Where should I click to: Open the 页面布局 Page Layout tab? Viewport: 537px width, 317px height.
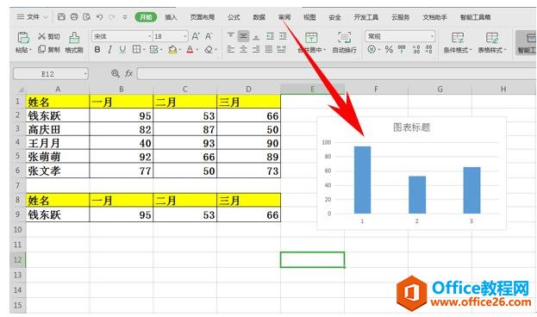point(203,16)
